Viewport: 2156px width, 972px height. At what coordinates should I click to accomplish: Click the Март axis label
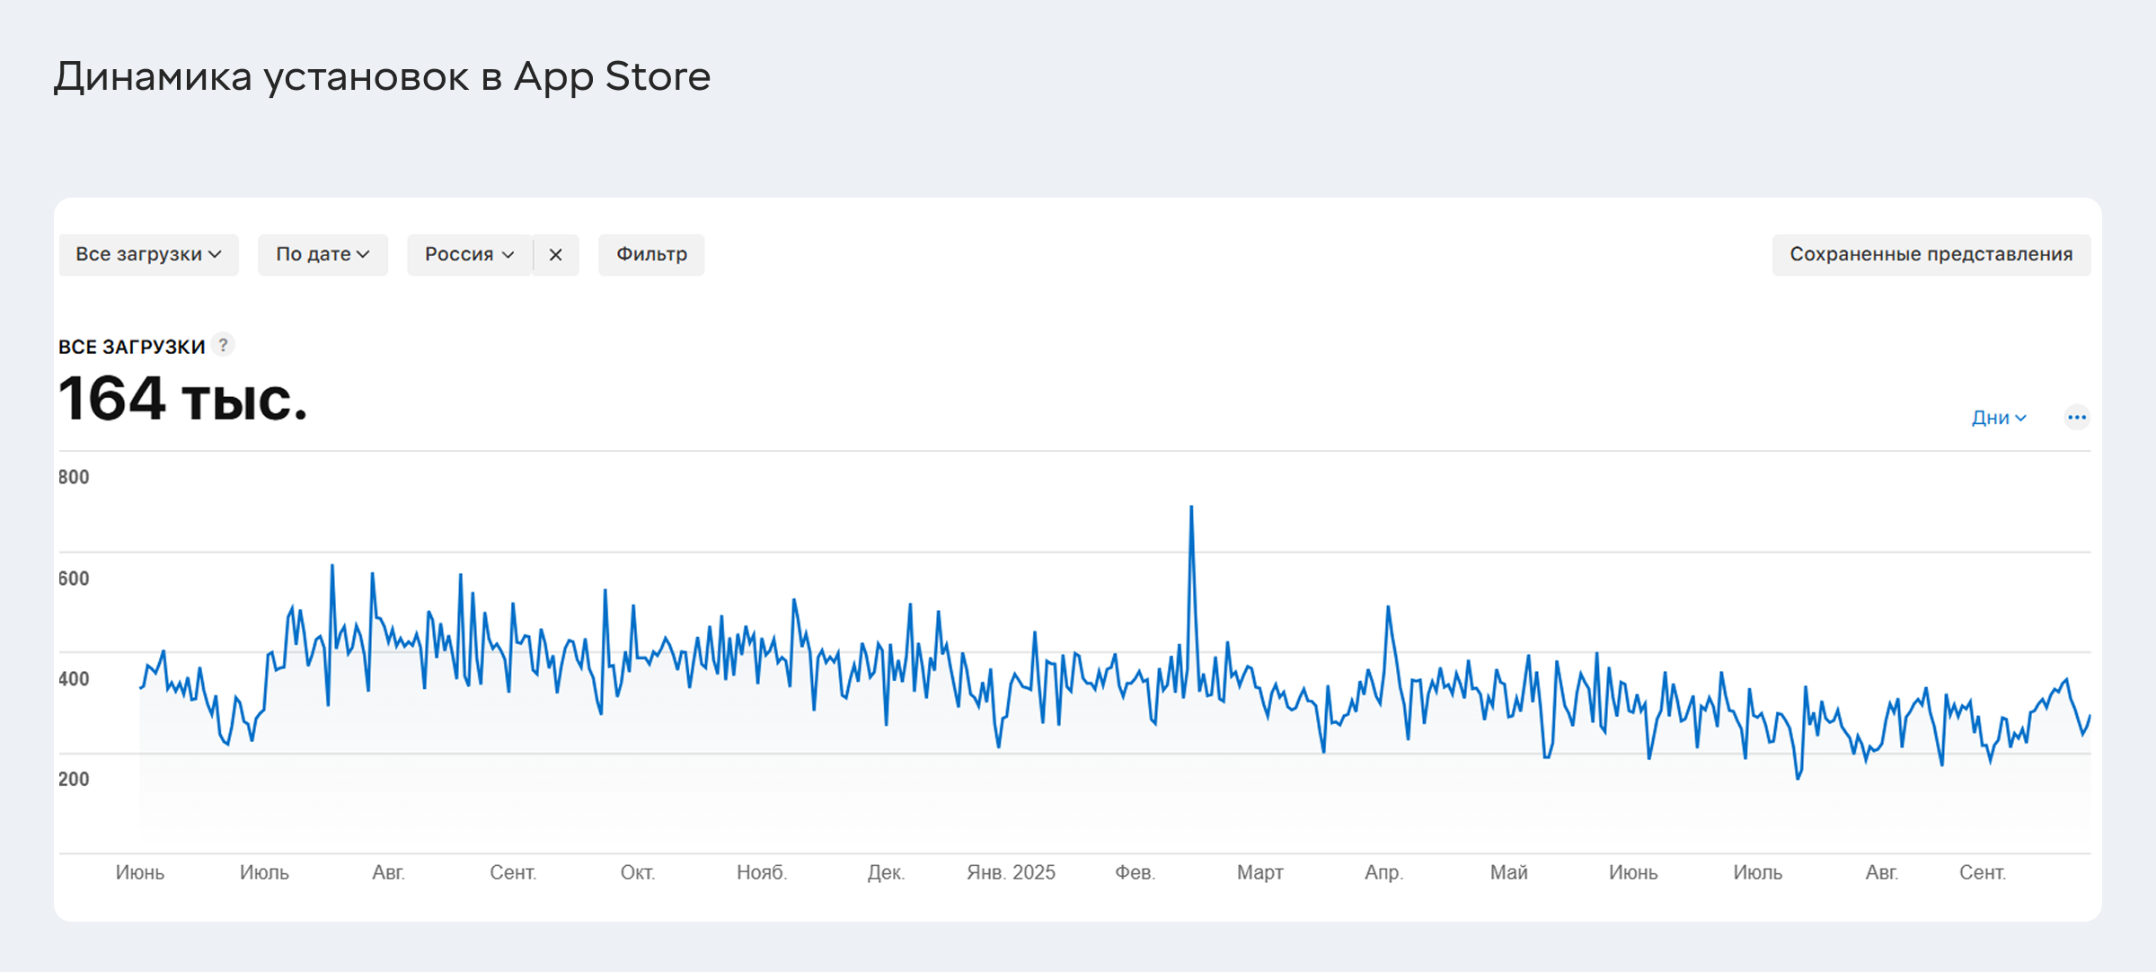(x=1259, y=872)
